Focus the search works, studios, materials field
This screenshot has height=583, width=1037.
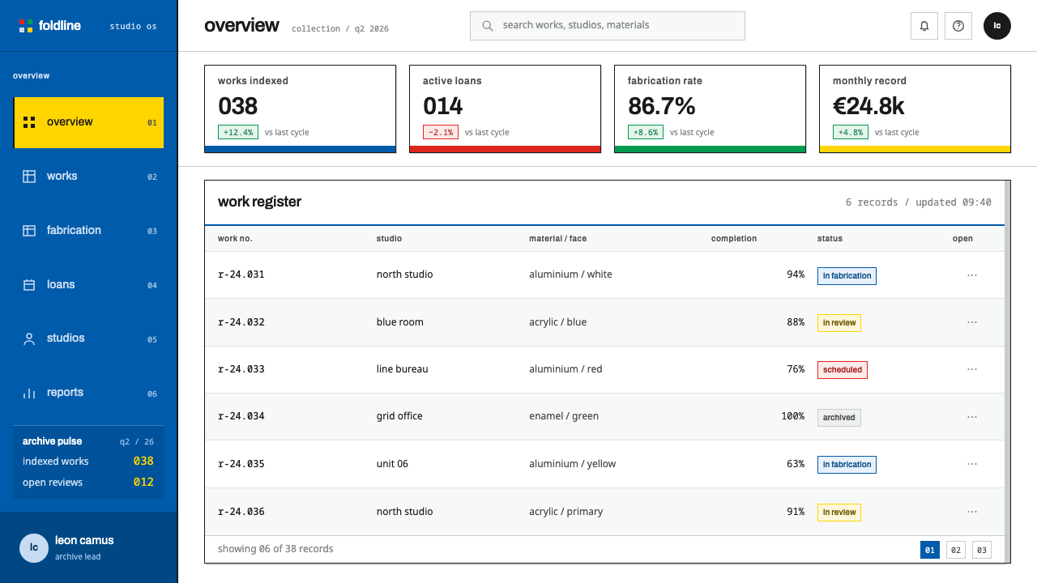click(608, 26)
